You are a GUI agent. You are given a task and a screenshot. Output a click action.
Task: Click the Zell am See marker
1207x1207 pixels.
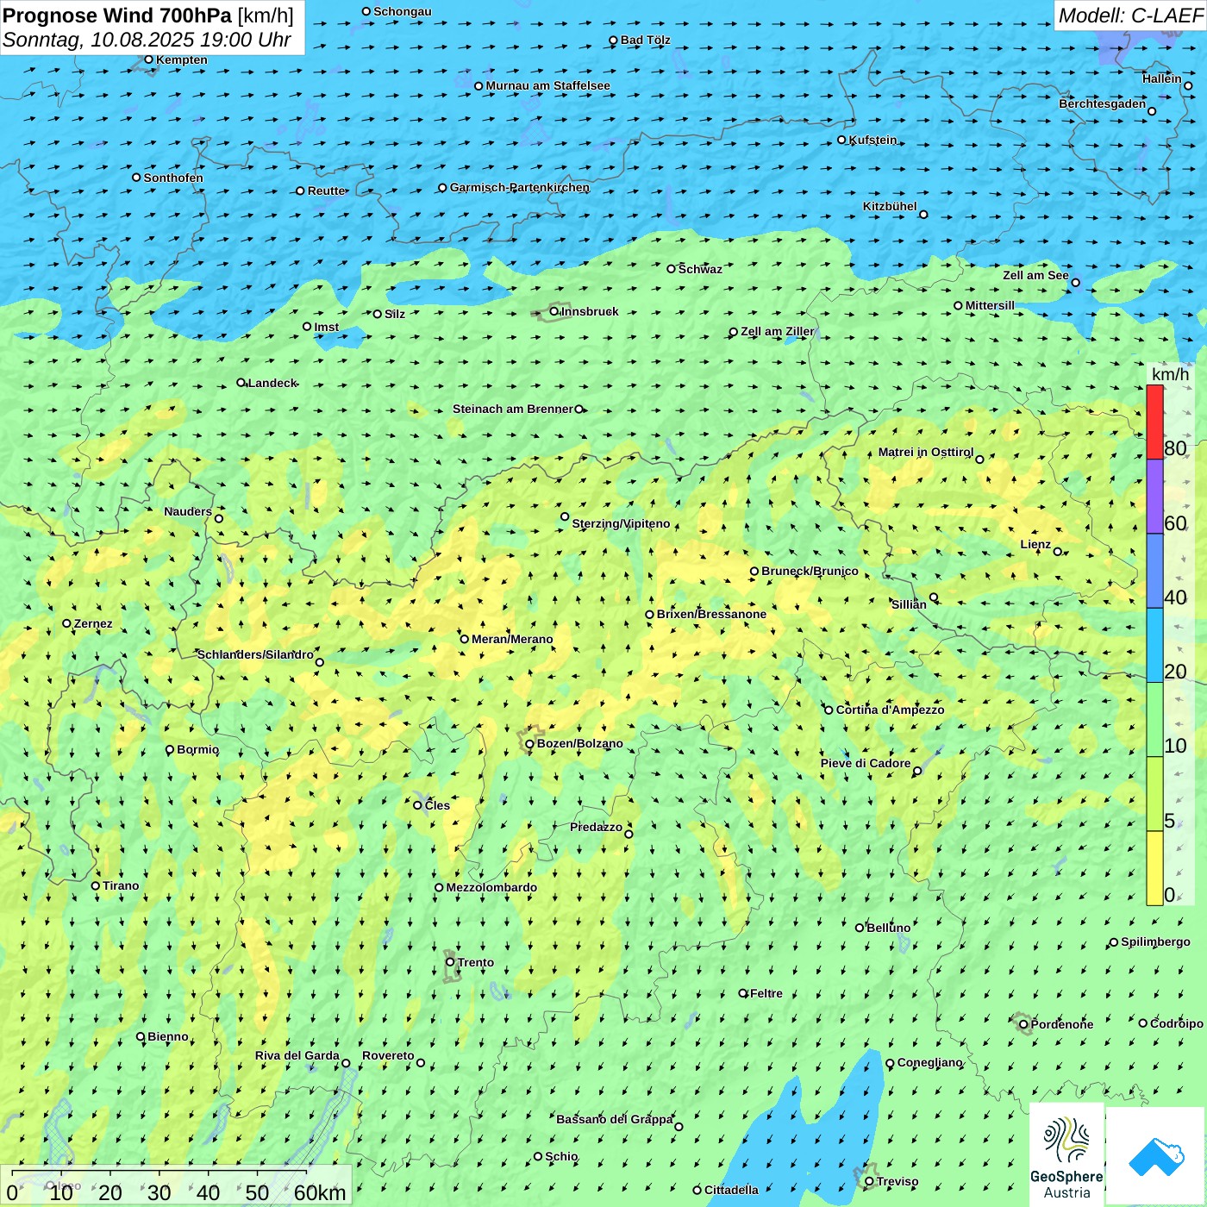pos(1075,282)
